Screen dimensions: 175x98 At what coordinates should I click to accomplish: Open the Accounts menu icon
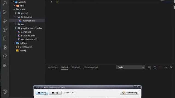pos(5,91)
